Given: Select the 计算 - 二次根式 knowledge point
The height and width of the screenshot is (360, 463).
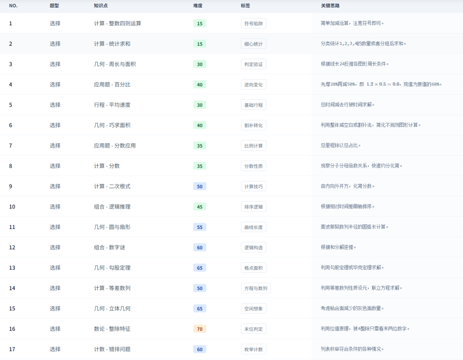Looking at the screenshot, I should (x=112, y=187).
